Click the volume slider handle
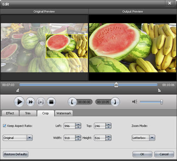 pos(161,102)
